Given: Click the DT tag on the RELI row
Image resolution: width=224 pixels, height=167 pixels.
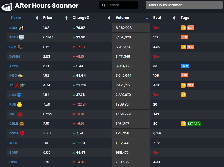Looking at the screenshot, I should tap(183, 95).
